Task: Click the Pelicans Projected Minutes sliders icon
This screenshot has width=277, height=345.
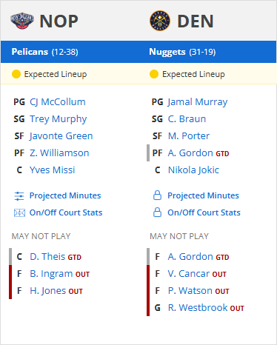Action: (x=19, y=196)
